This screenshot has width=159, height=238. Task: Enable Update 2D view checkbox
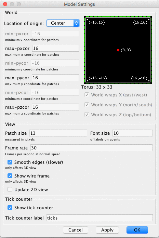coord(10,189)
